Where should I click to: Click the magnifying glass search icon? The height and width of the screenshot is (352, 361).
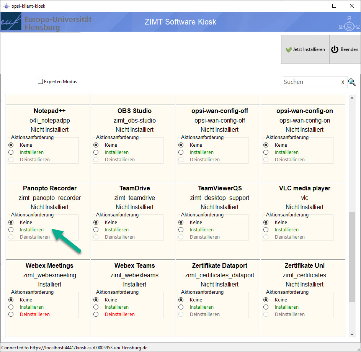click(352, 82)
